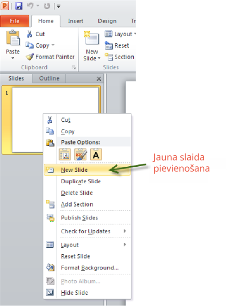
Task: Open the File tab
Action: 15,21
